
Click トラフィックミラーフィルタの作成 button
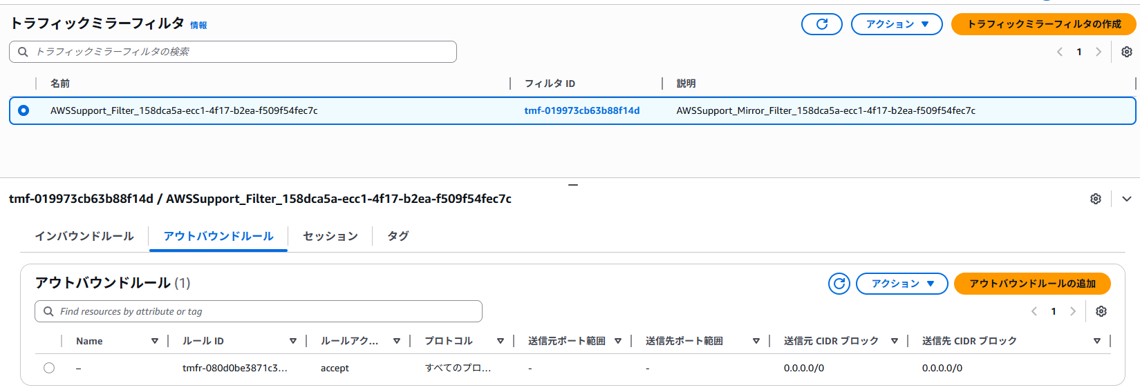(1043, 24)
